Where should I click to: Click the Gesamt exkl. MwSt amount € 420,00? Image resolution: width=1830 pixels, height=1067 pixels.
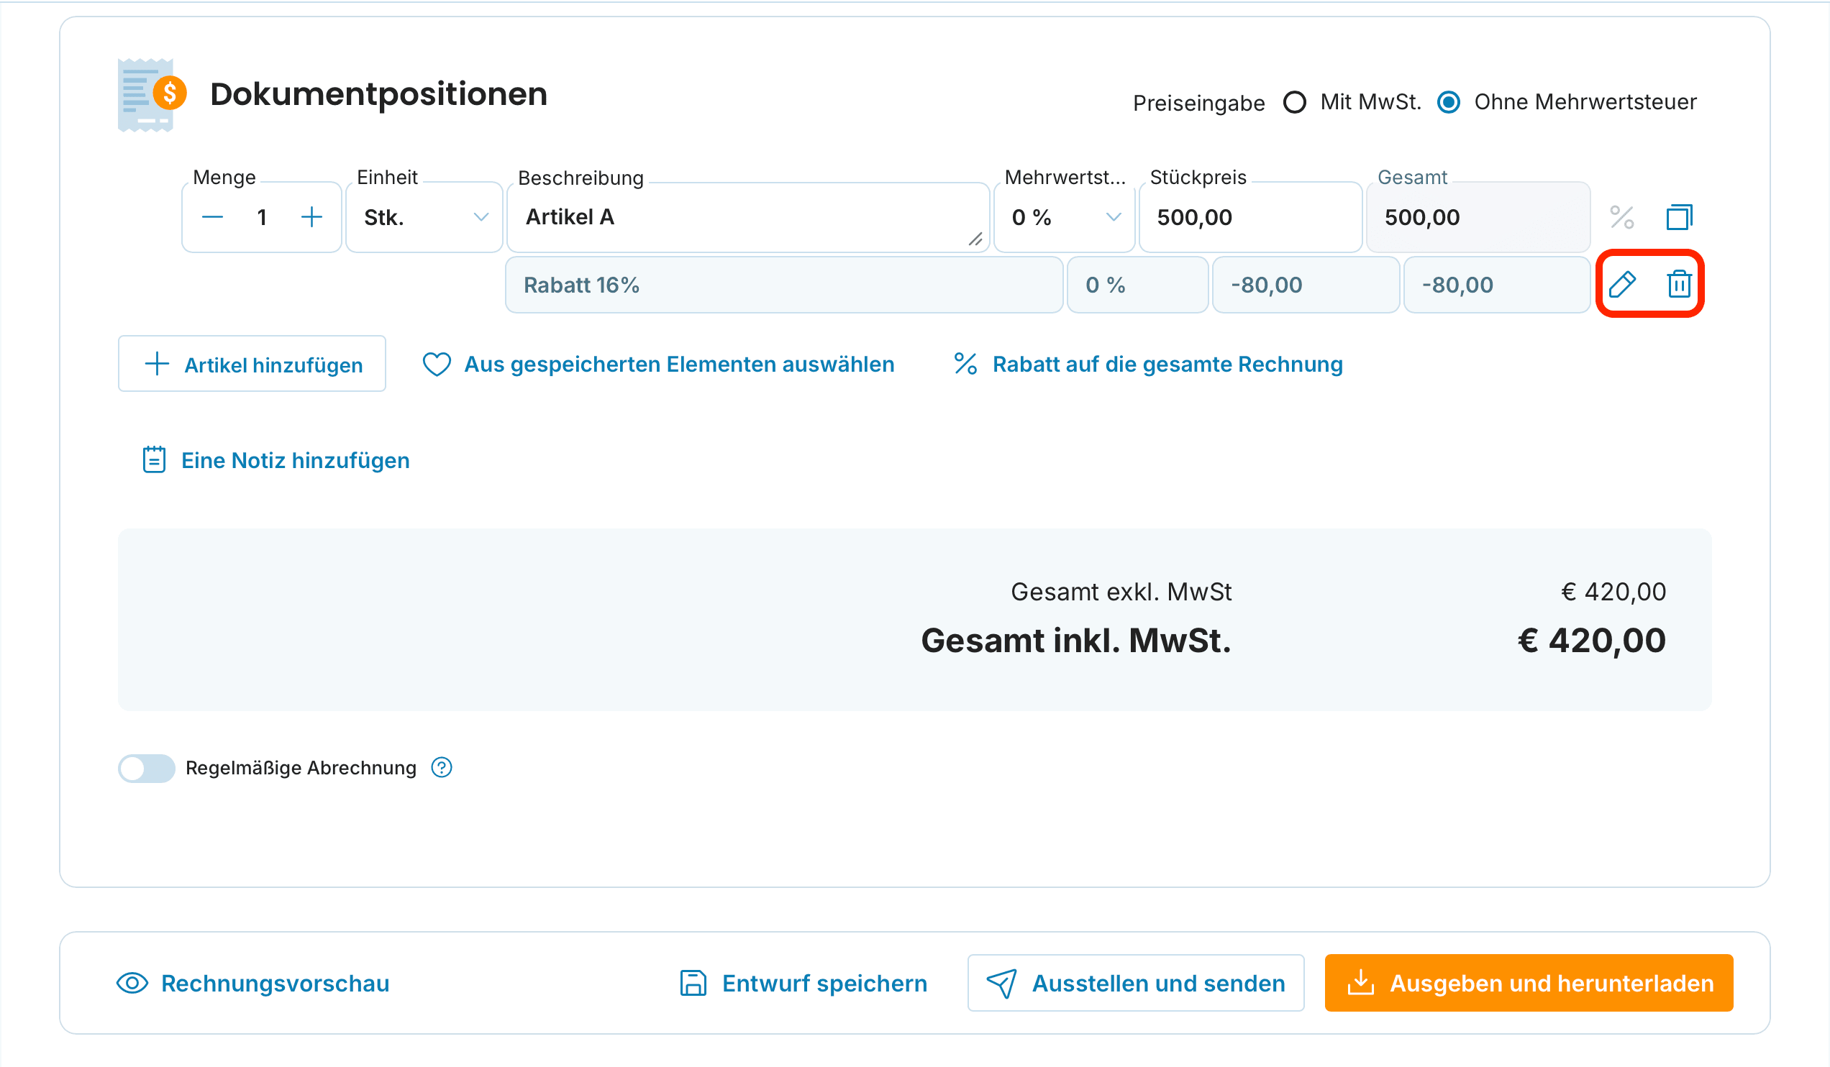pyautogui.click(x=1613, y=592)
